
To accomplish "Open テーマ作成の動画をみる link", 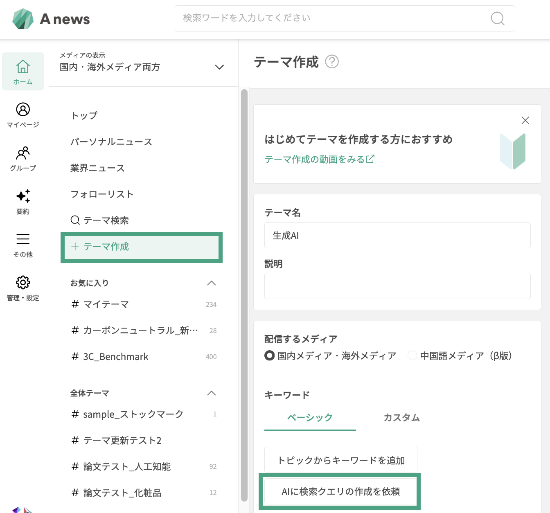I will [319, 159].
